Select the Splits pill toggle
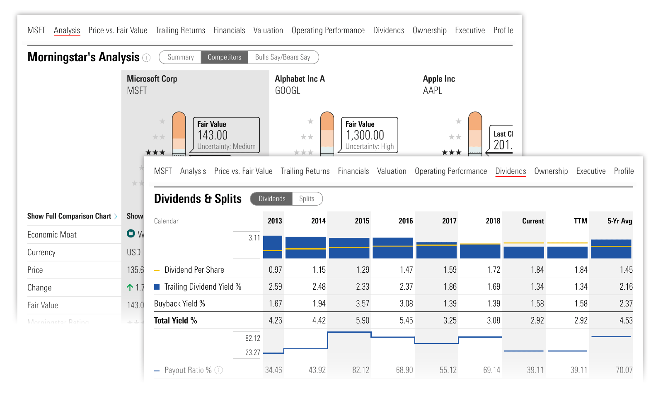This screenshot has height=408, width=663. pyautogui.click(x=307, y=199)
